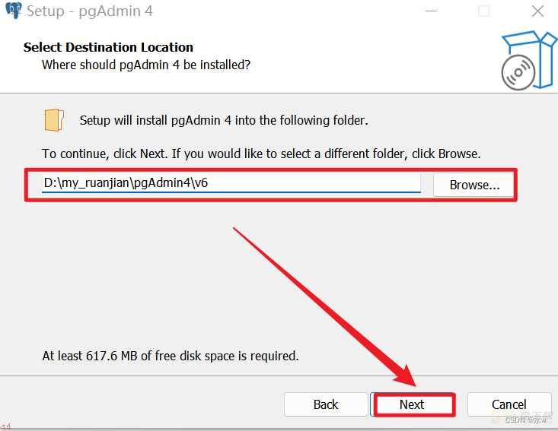This screenshot has width=558, height=431.
Task: Click the red arrow annotation pointing to Next
Action: coord(324,307)
